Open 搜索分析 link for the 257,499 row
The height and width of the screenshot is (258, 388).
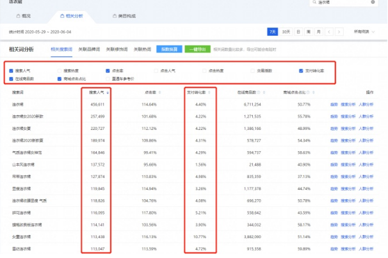tap(348, 117)
